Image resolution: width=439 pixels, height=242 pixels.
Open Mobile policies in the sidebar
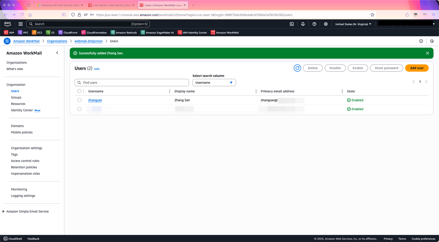click(22, 133)
